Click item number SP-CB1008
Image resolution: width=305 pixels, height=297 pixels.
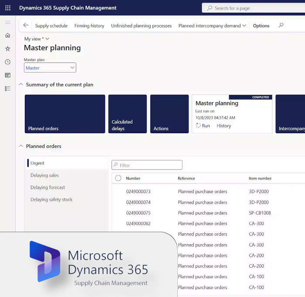[x=260, y=213]
